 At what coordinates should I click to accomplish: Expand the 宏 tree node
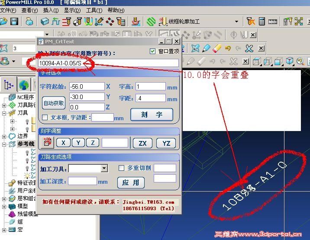(4, 230)
